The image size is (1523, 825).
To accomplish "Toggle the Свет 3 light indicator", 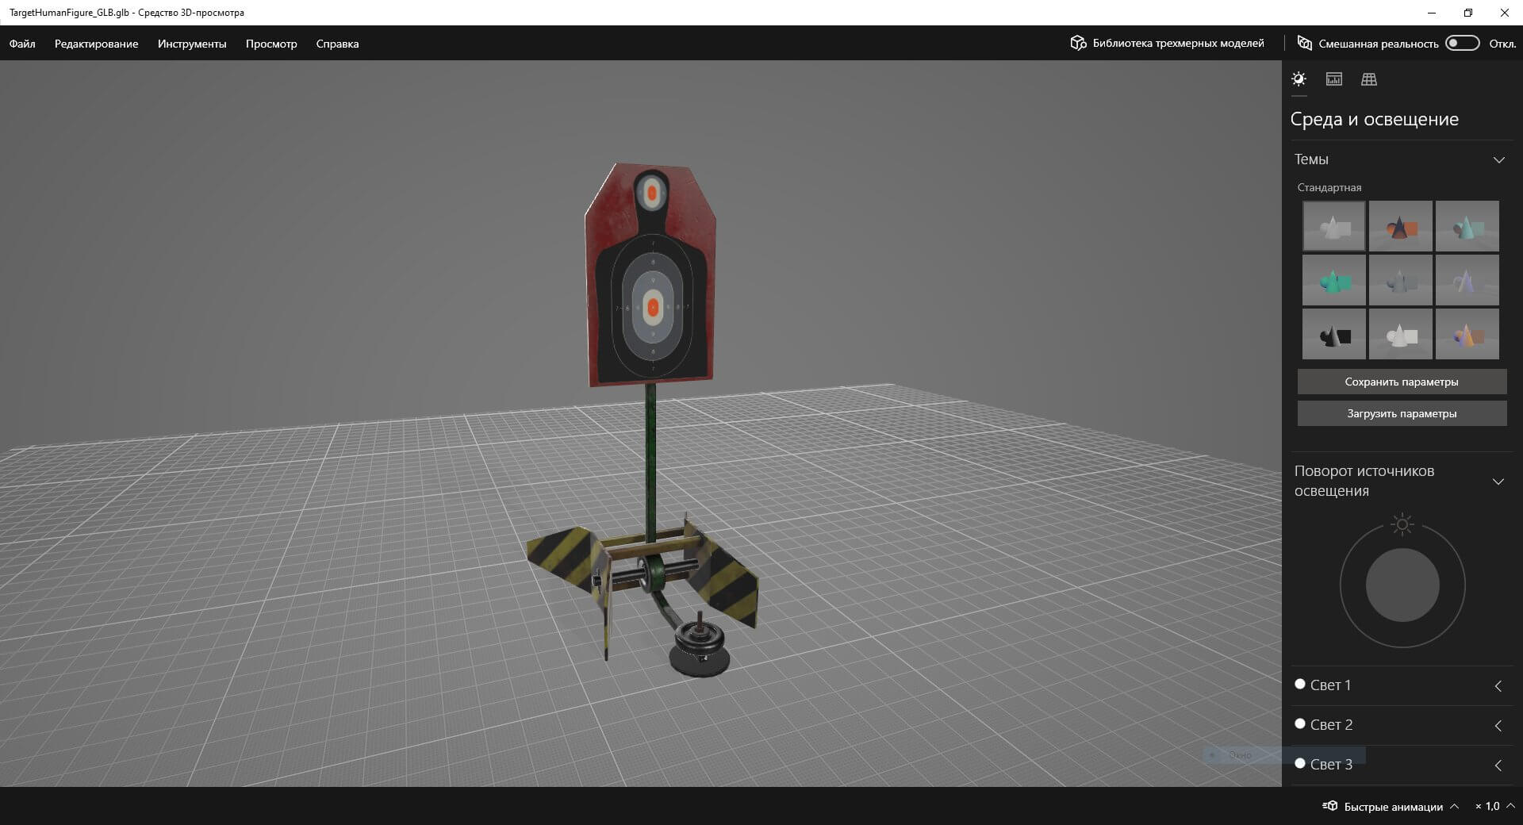I will [x=1300, y=764].
